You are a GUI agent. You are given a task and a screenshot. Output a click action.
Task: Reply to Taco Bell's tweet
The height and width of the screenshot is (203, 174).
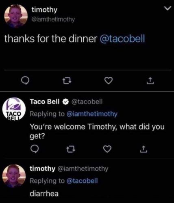coord(35,149)
